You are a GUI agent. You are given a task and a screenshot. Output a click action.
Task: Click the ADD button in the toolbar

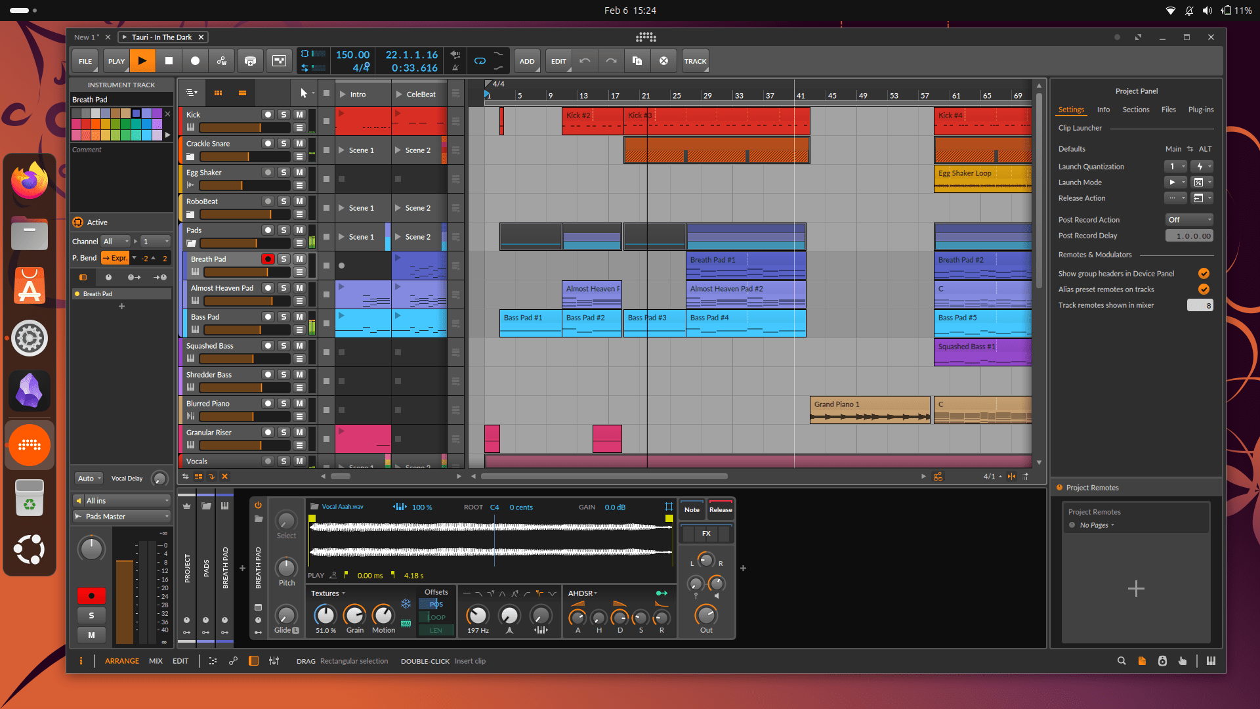[x=527, y=60]
